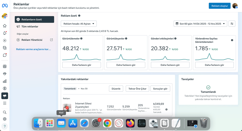This screenshot has height=131, width=242.
Task: Click the ₺349,69 spend amount
Action: click(x=158, y=104)
